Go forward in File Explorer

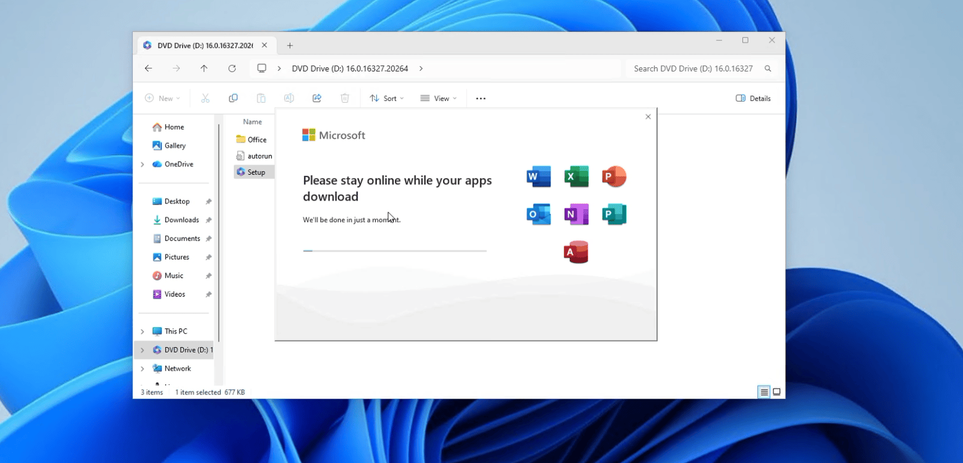(176, 69)
